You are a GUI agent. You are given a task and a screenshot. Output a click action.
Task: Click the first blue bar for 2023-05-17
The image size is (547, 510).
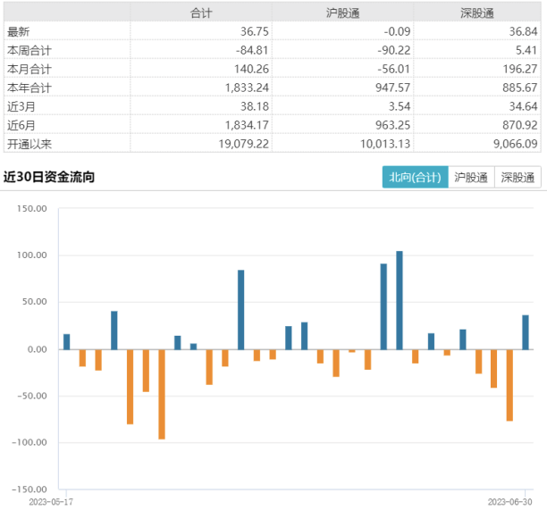[67, 341]
